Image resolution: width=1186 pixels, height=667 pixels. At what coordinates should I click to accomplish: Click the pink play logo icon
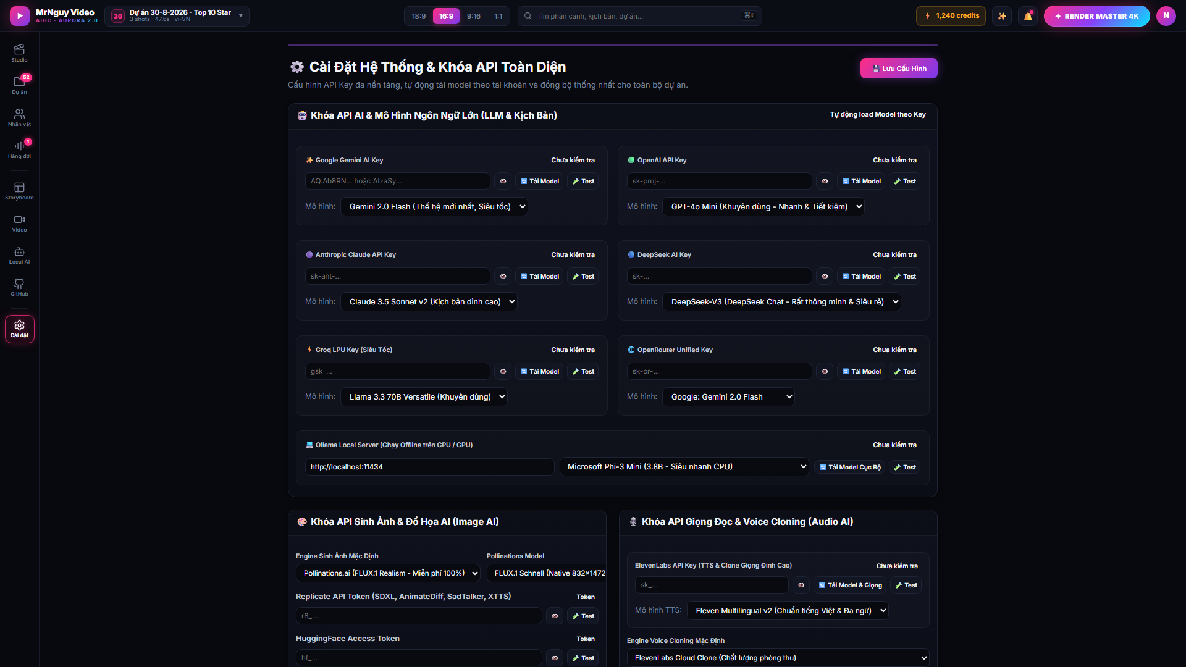[x=20, y=16]
